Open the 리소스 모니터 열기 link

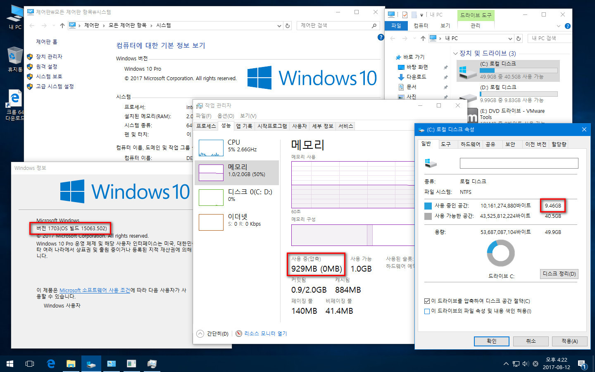click(266, 334)
